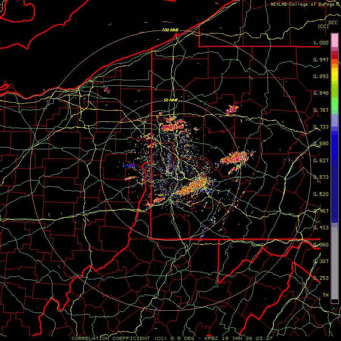Click the 0.573 legend value
Image resolution: width=341 pixels, height=341 pixels.
pyautogui.click(x=321, y=177)
